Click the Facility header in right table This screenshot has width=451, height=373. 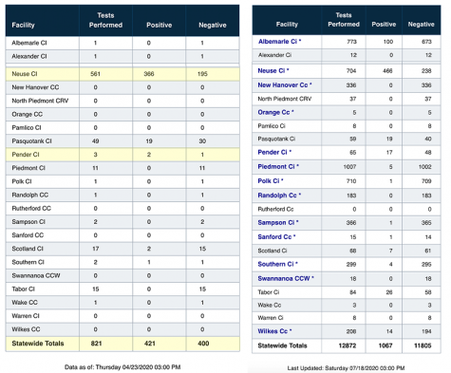click(x=287, y=25)
